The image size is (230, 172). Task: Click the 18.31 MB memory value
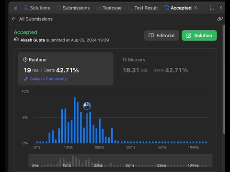135,70
